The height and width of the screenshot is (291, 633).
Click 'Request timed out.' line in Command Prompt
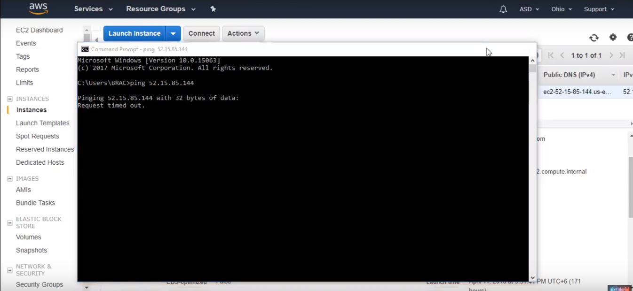[111, 106]
